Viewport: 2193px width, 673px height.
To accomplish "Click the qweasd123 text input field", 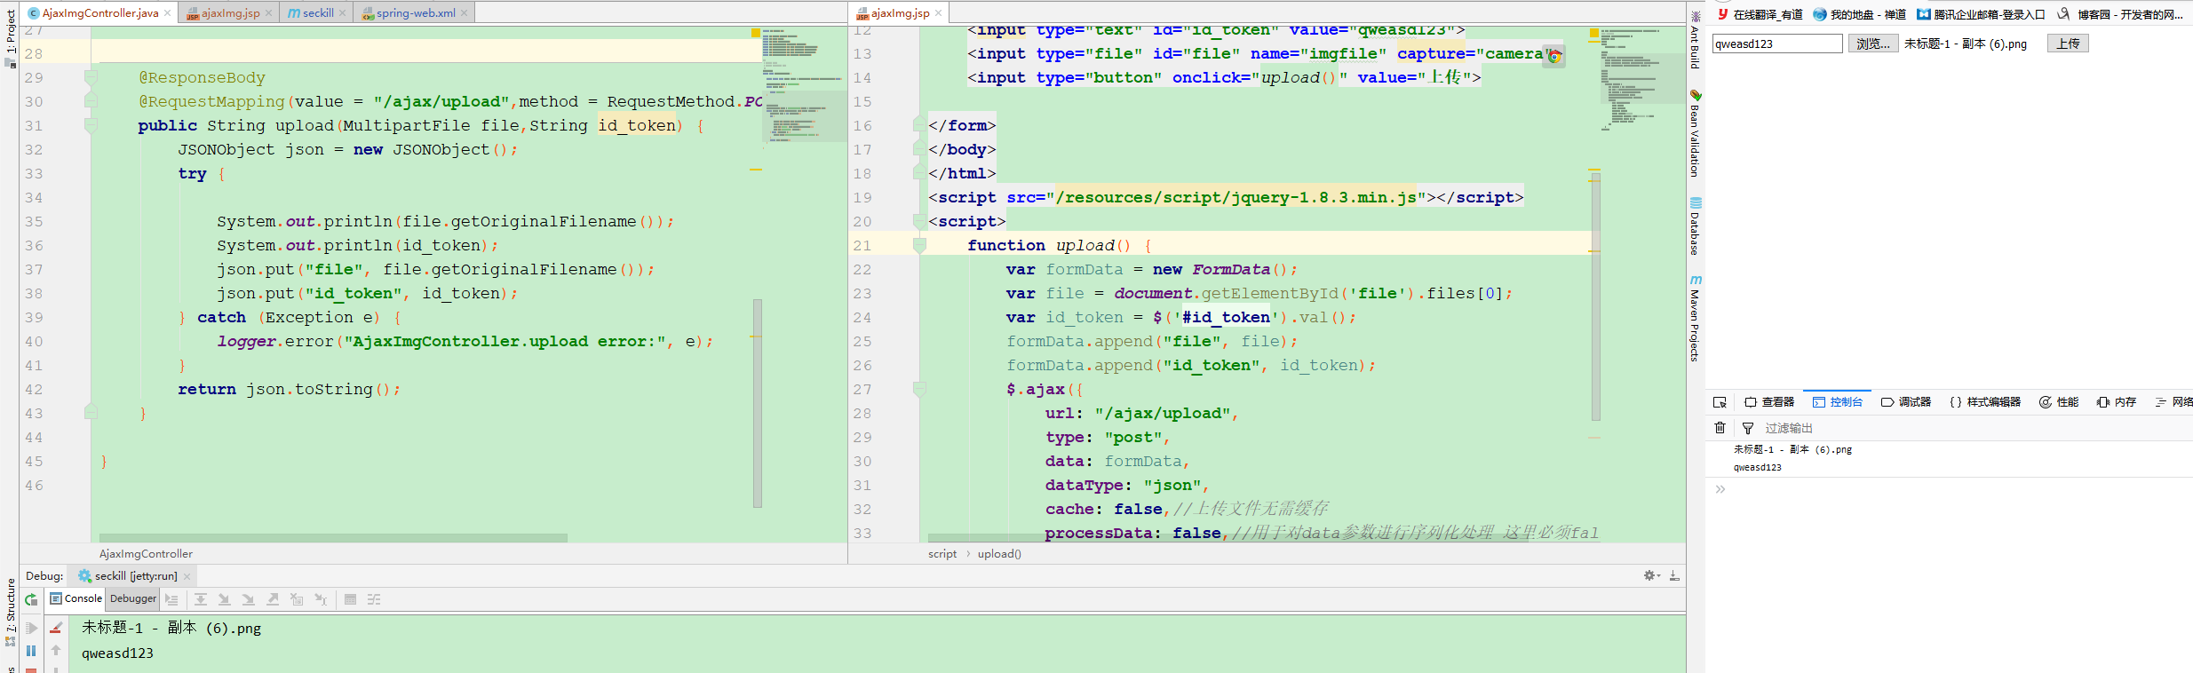I will tap(1776, 44).
